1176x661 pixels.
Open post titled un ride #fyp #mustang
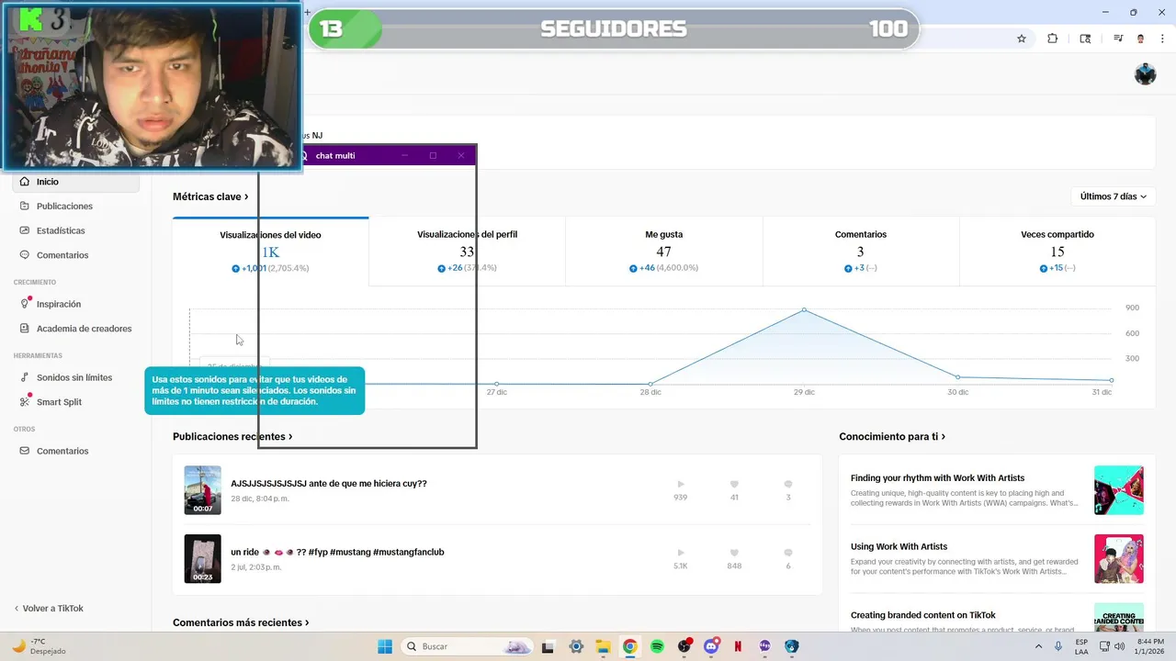[x=337, y=552]
